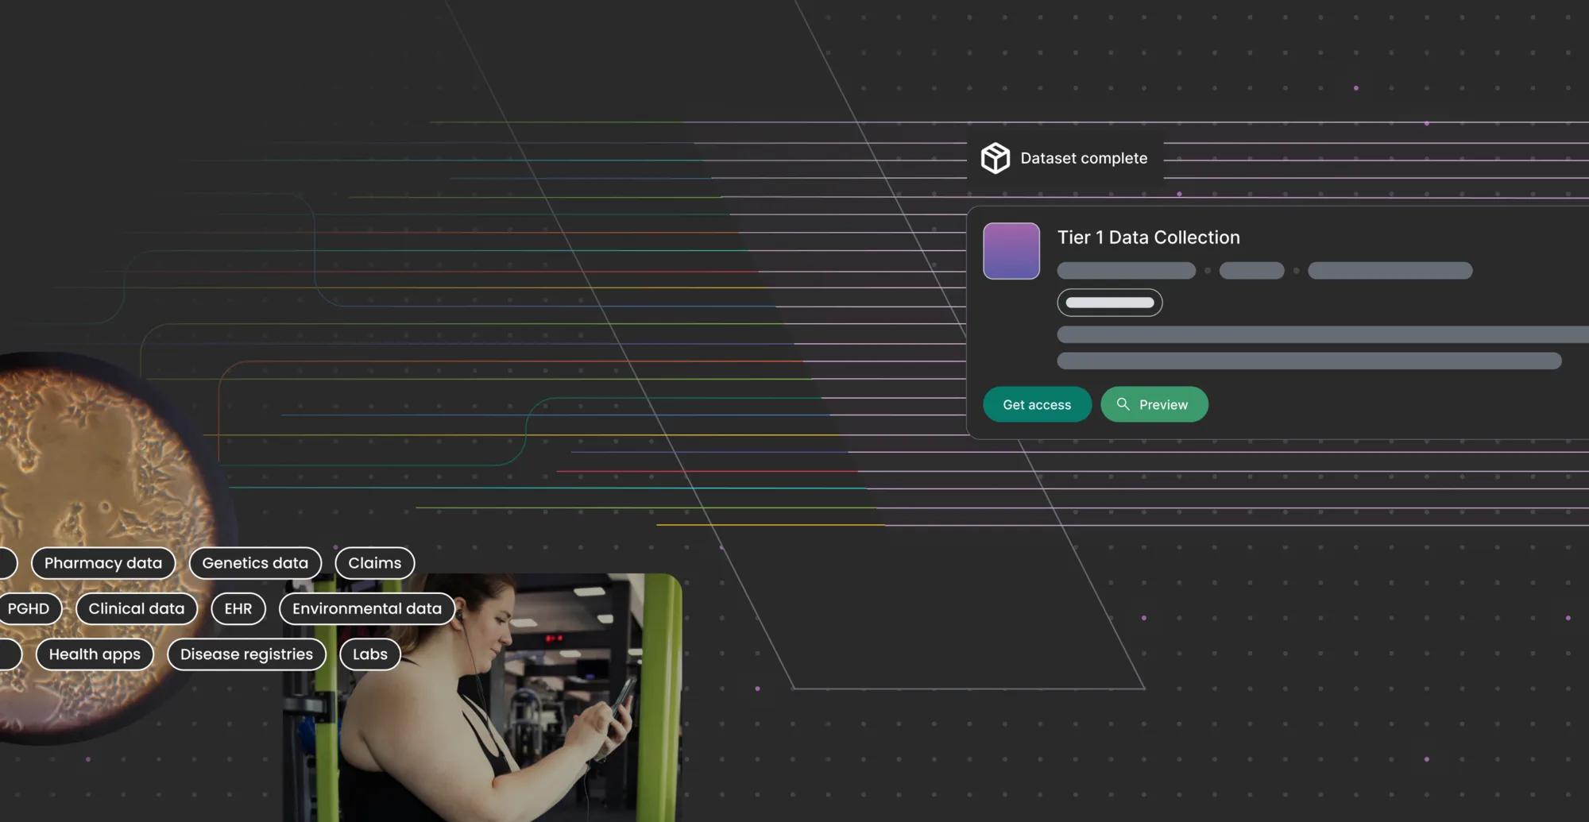This screenshot has height=822, width=1589.
Task: Toggle the Claims filter chip
Action: click(x=374, y=562)
